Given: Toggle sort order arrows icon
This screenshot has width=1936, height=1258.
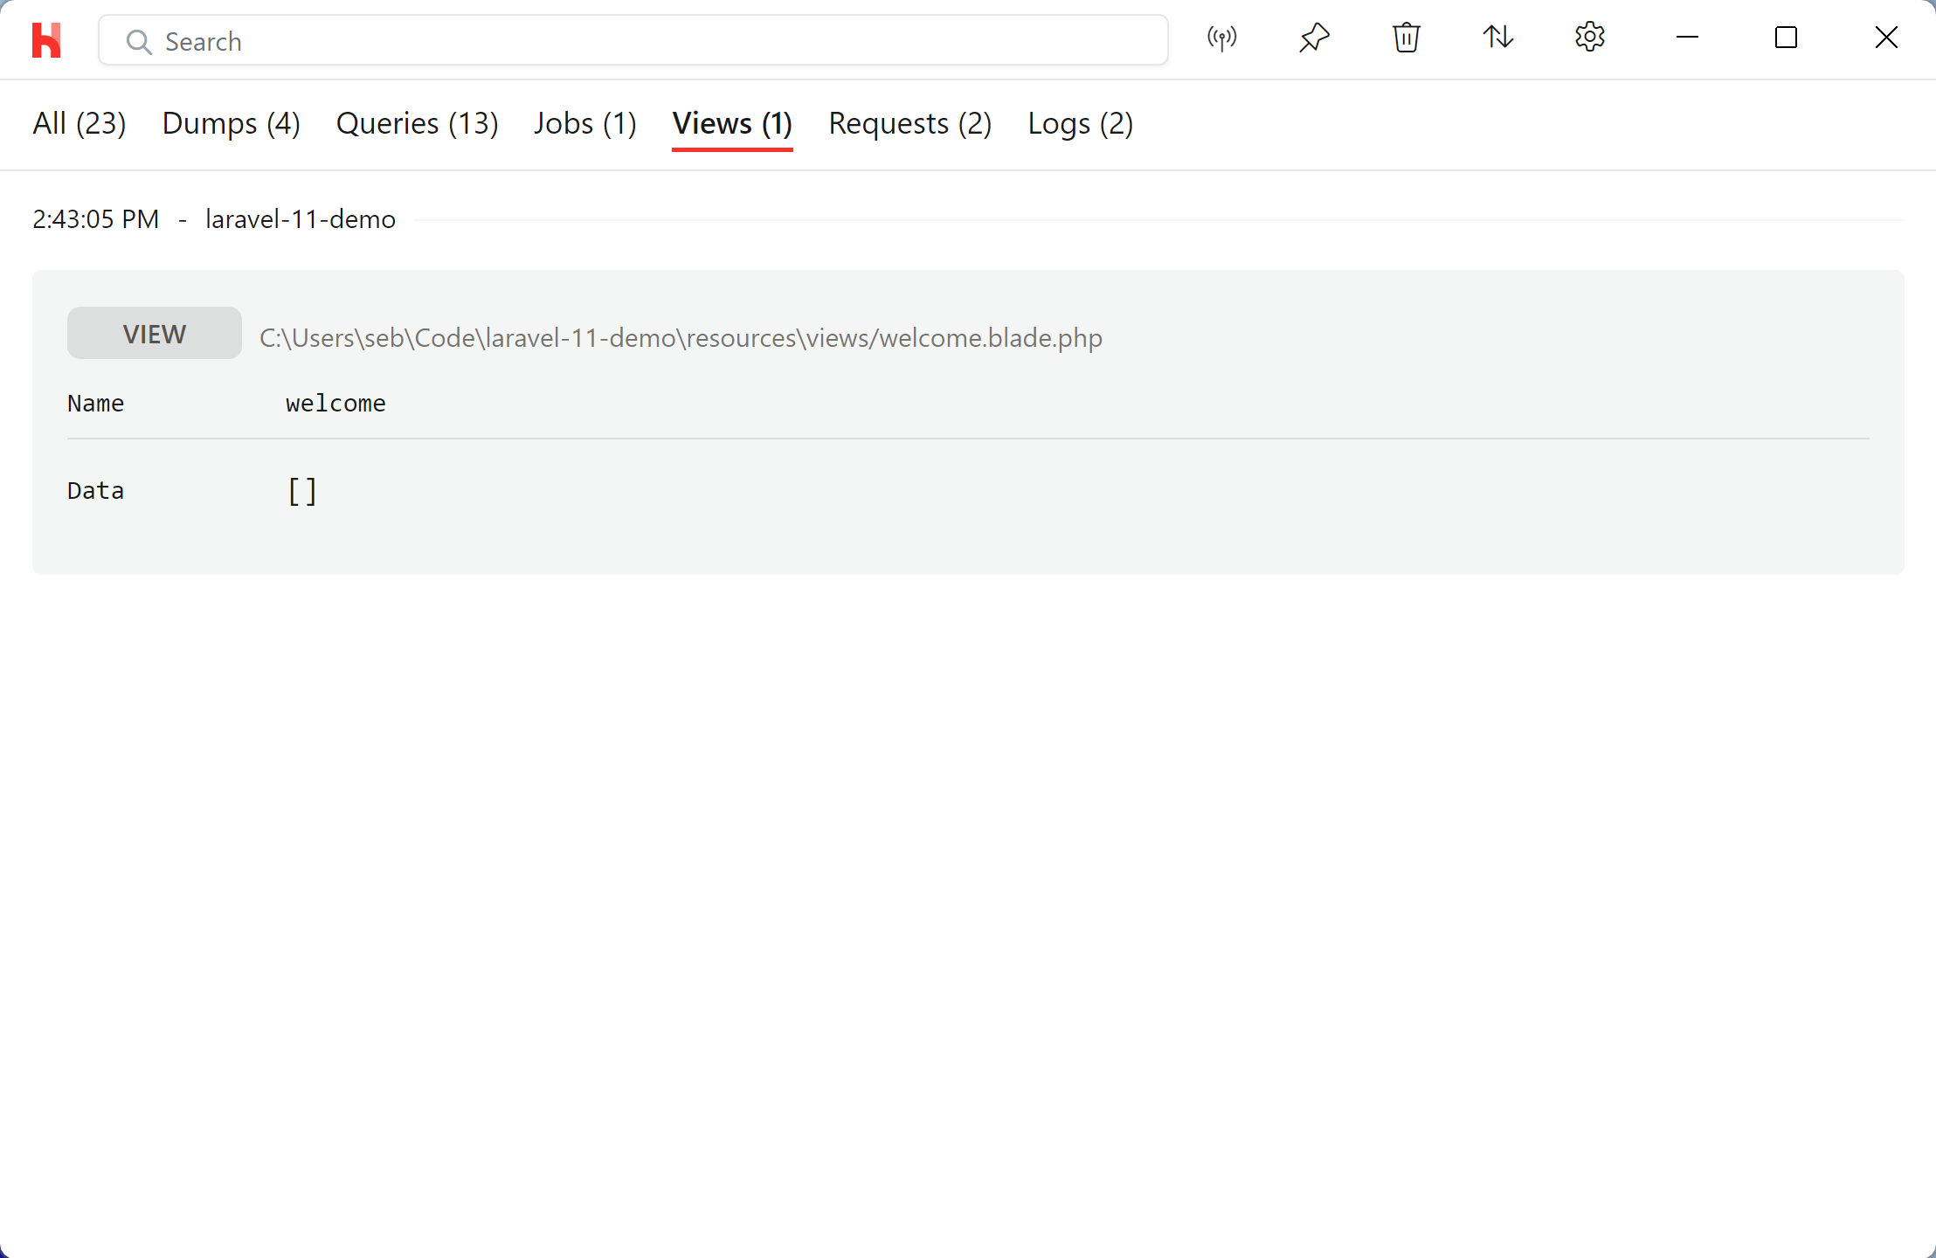Looking at the screenshot, I should coord(1497,38).
